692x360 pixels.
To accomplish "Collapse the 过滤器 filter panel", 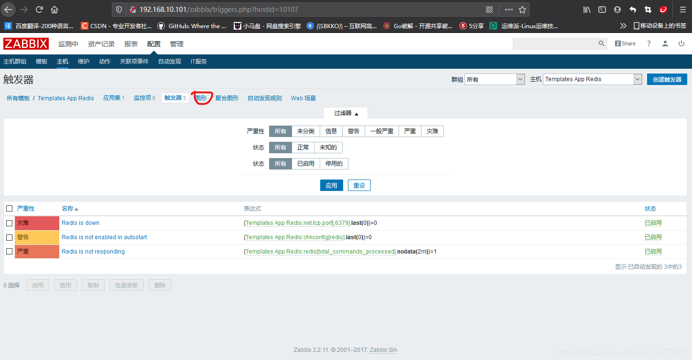I will pos(346,113).
